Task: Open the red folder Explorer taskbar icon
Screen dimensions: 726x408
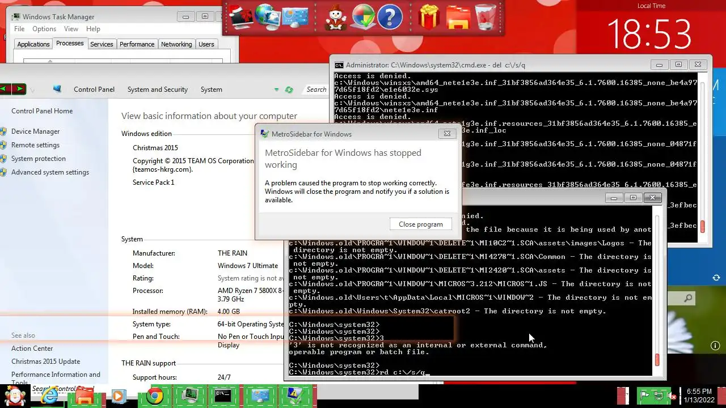Action: coord(85,396)
